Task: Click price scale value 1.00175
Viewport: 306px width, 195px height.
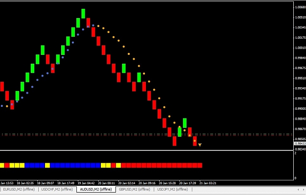Action: click(300, 38)
